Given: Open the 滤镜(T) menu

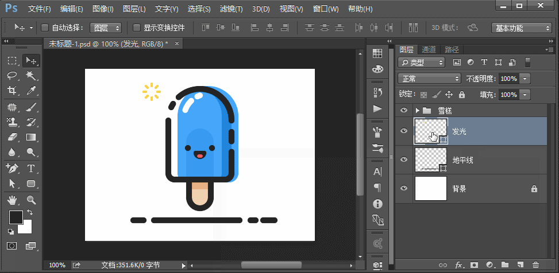Looking at the screenshot, I should pyautogui.click(x=231, y=9).
